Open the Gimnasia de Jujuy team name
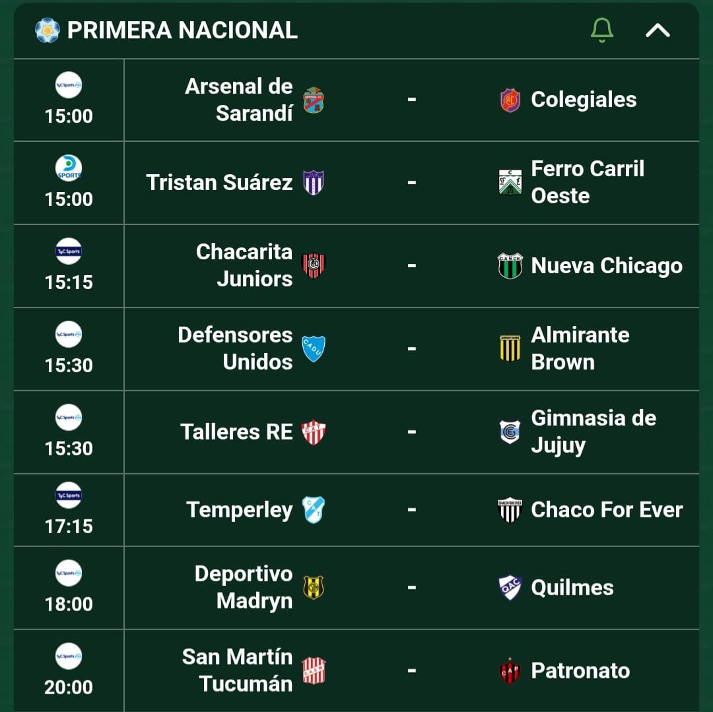Viewport: 713px width, 712px height. pyautogui.click(x=594, y=432)
